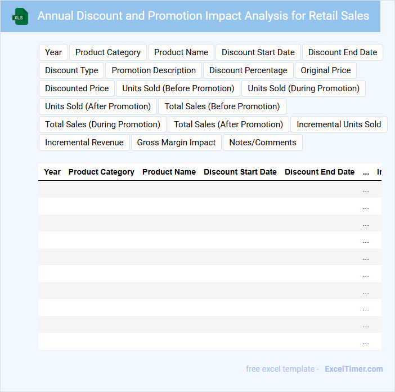The width and height of the screenshot is (395, 392).
Task: Select the Year tag
Action: pos(53,52)
